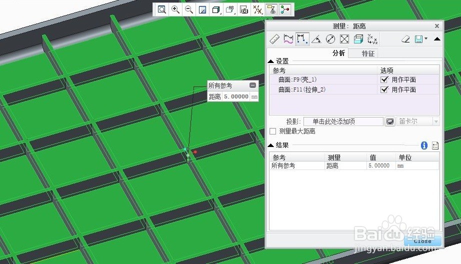Click the eraser clear selections icon
Image resolution: width=461 pixels, height=264 pixels.
[405, 39]
